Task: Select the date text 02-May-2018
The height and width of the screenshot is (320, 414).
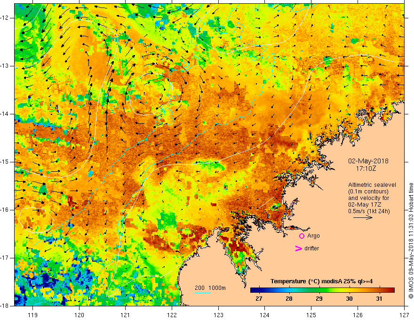Action: click(x=368, y=161)
